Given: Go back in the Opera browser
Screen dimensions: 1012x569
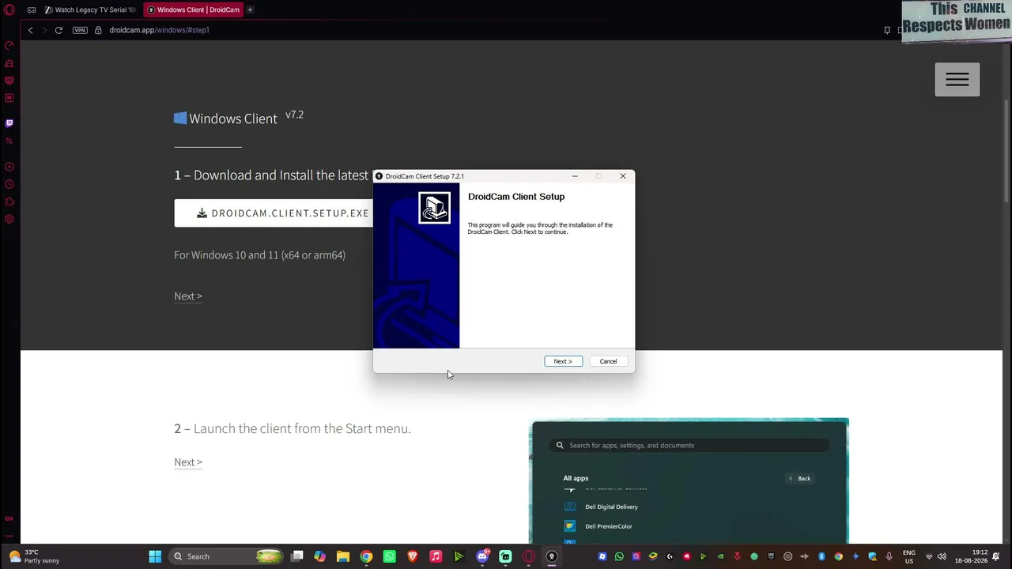Looking at the screenshot, I should 30,30.
